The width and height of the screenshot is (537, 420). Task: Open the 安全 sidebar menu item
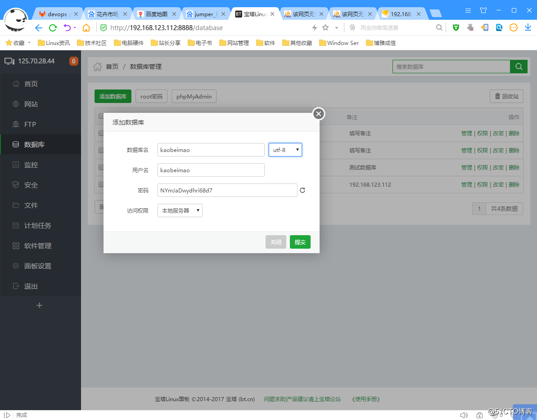pyautogui.click(x=41, y=185)
